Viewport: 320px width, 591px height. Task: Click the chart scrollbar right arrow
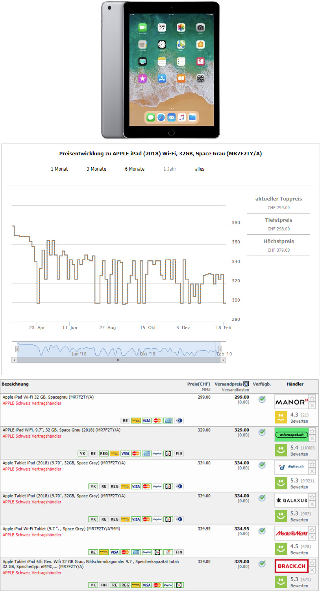tap(224, 360)
